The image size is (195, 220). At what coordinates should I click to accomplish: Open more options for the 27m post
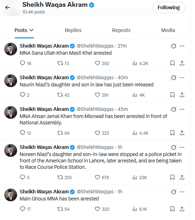182,46
